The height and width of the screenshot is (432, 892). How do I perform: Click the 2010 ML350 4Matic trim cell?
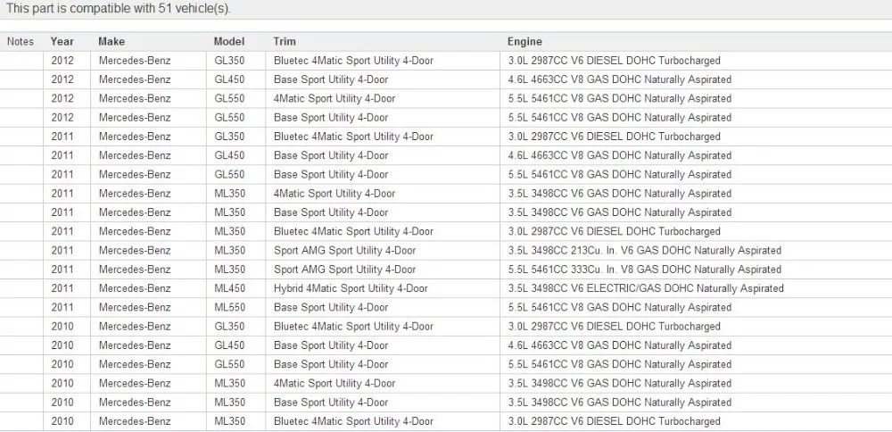pos(383,384)
